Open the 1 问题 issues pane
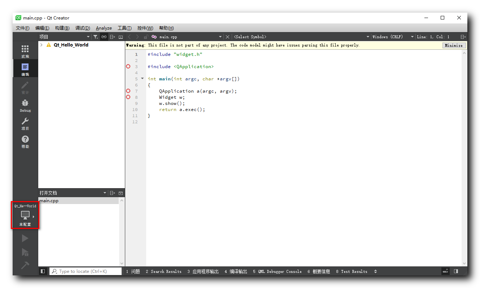The height and width of the screenshot is (288, 480). pos(133,271)
